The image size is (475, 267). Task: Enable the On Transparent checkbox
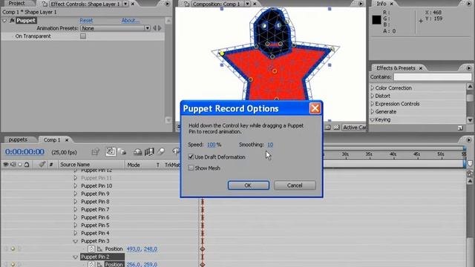pyautogui.click(x=83, y=36)
